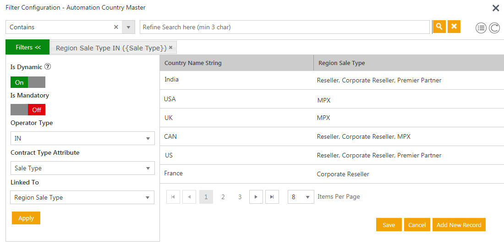Toggle the Is Mandatory switch
Viewport: 504px width, 244px height.
click(28, 110)
